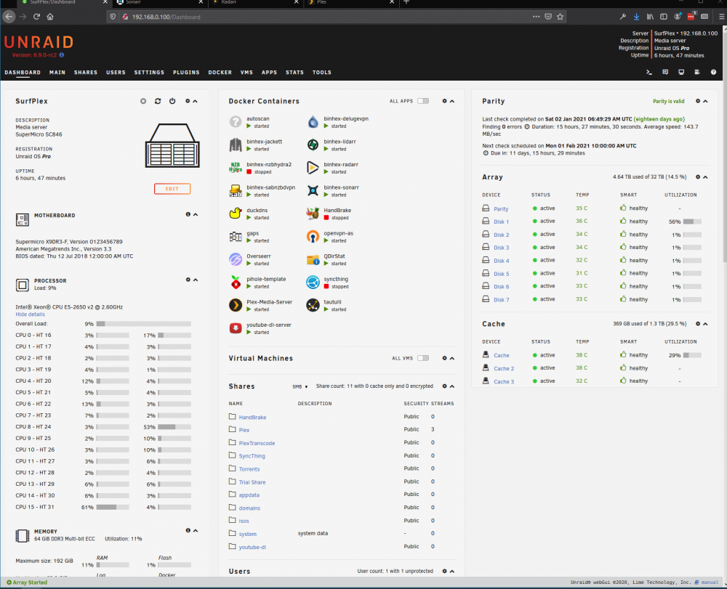Click the gaps container icon
727x589 pixels.
tap(236, 237)
